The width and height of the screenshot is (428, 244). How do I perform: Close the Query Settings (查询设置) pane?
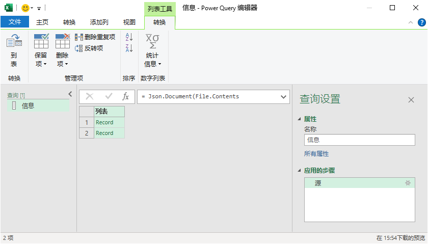pos(411,100)
